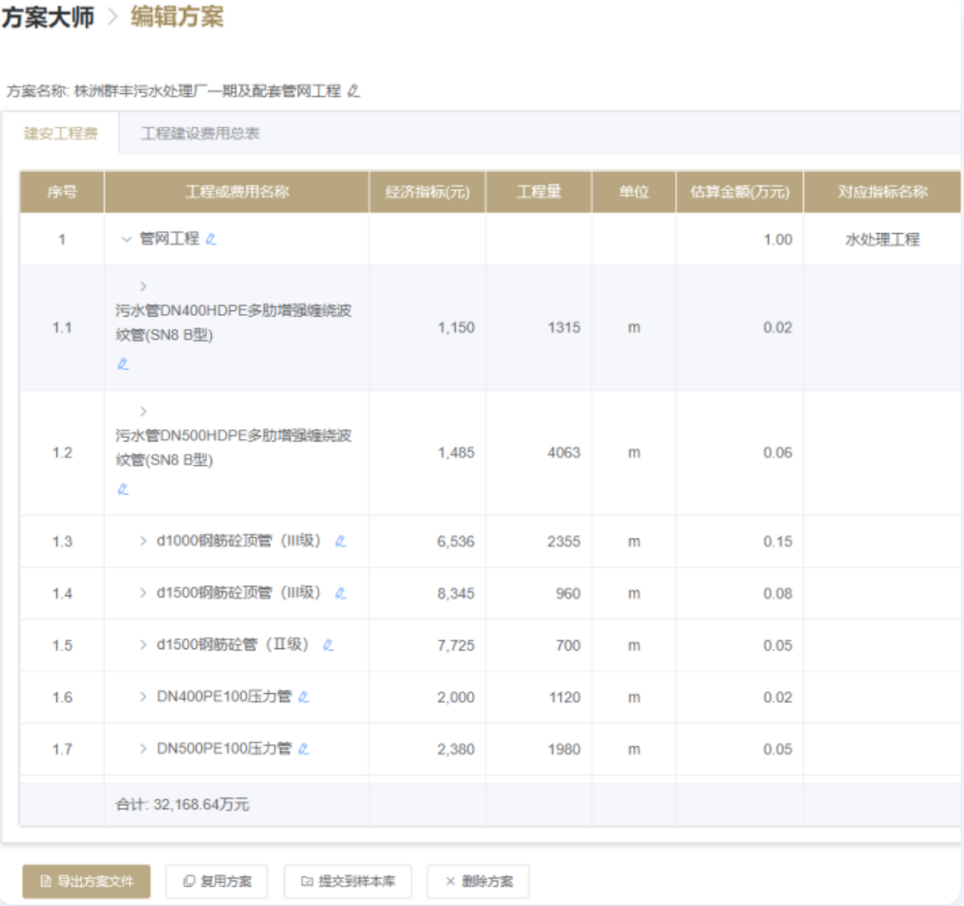Select quantity value 960

[x=568, y=594]
